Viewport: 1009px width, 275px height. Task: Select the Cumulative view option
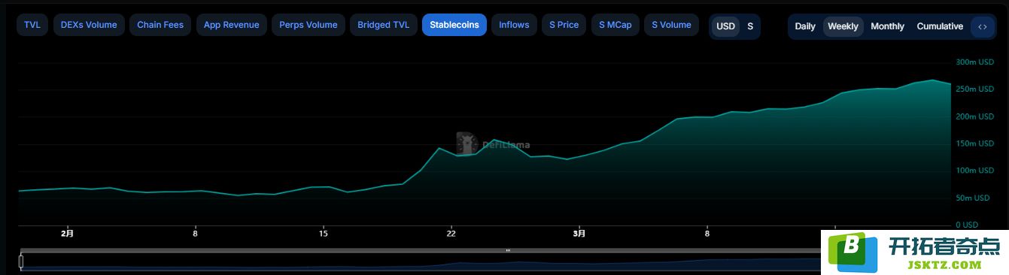(940, 26)
